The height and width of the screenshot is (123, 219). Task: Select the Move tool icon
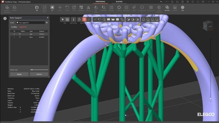[x=60, y=8]
